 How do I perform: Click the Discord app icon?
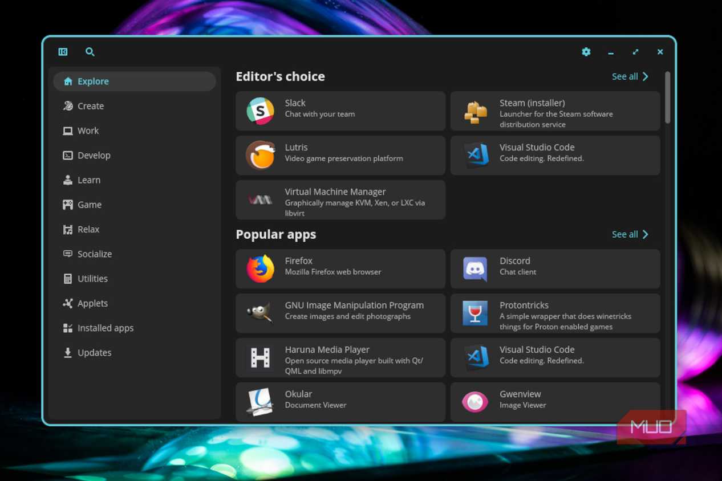475,268
